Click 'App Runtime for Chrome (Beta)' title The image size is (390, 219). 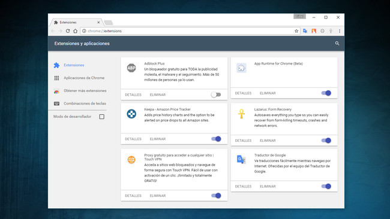(278, 64)
